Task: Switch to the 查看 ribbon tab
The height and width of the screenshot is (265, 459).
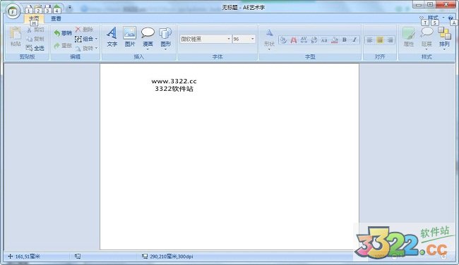Action: click(56, 19)
